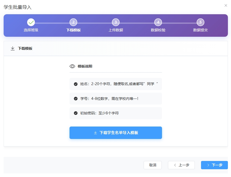Select the green checkmark on 选择班级 step
The height and width of the screenshot is (177, 231).
pyautogui.click(x=31, y=22)
